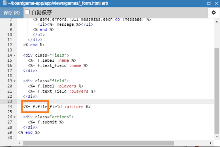Screen dimensions: 220x147
Task: Click the vertical scrollbar up arrow
Action: tap(217, 22)
